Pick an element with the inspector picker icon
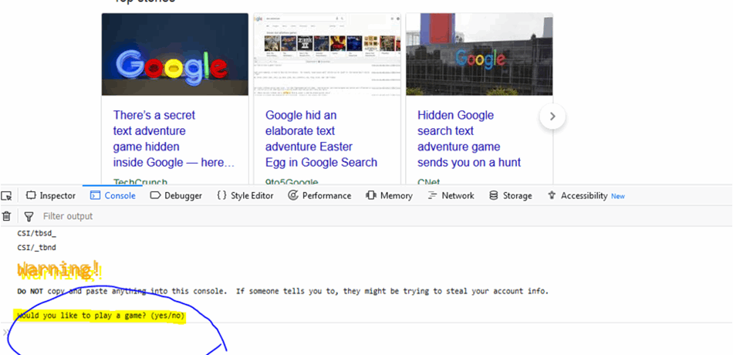 point(6,195)
